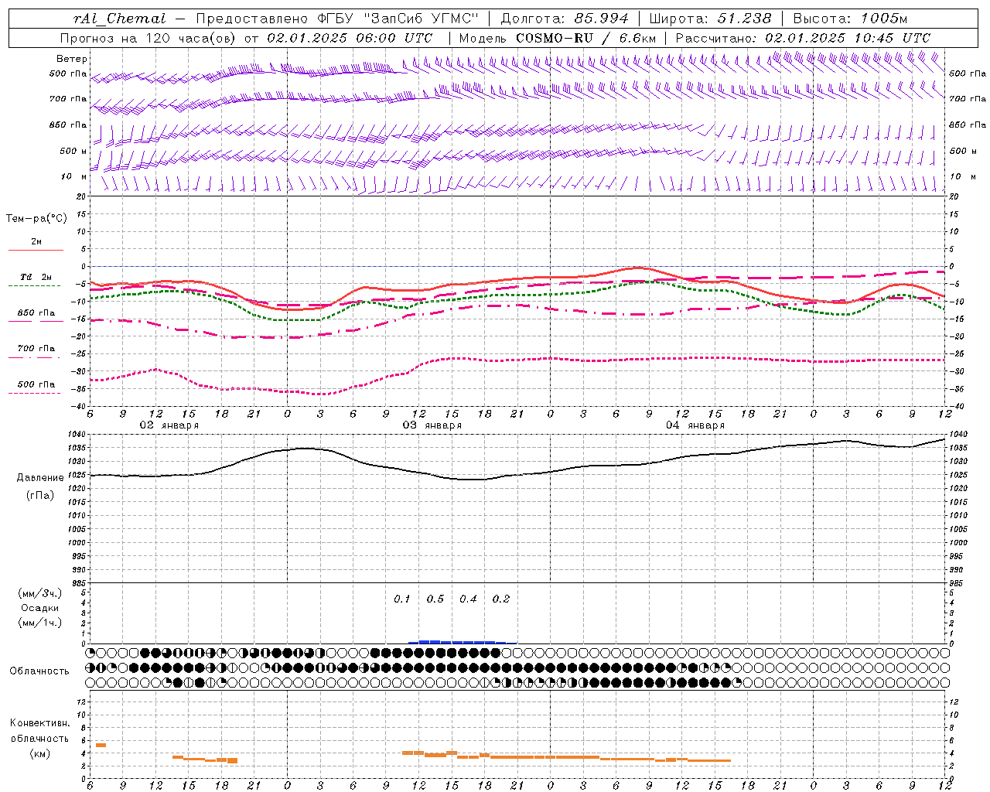The height and width of the screenshot is (792, 990).
Task: Click the precipitation value 0.5
Action: coord(435,599)
